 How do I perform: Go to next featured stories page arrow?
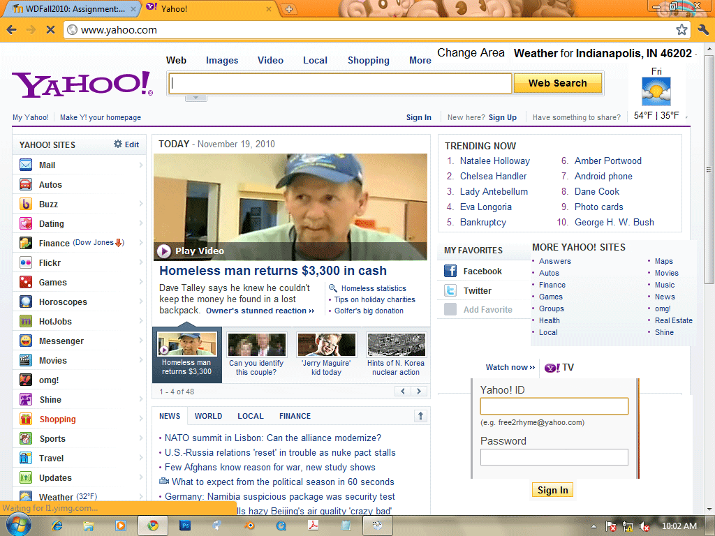tap(419, 392)
